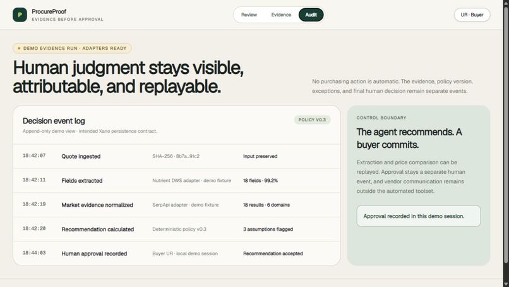Click the 3 assumptions flagged value
This screenshot has width=509, height=287.
268,229
